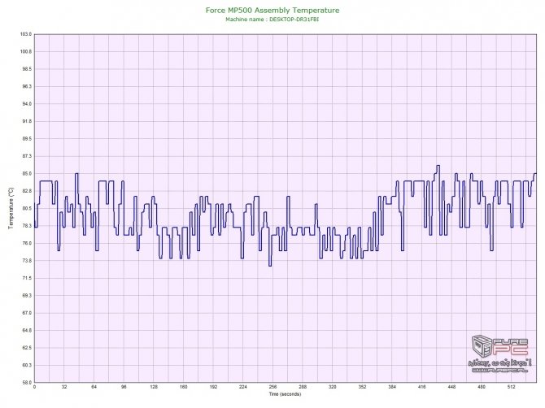The width and height of the screenshot is (545, 408).
Task: Click the 0 time axis label
Action: coord(34,387)
